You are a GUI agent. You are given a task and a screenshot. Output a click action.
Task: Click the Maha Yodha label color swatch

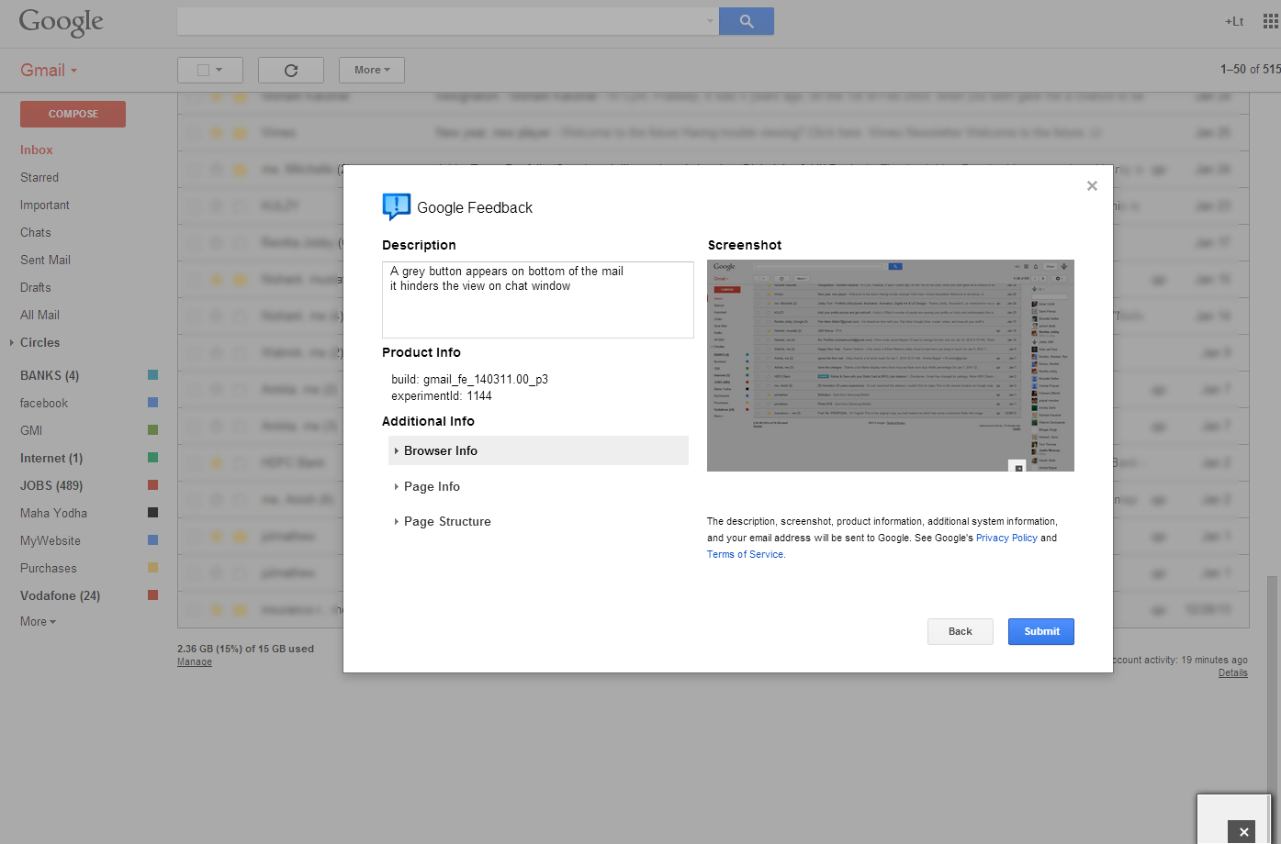tap(153, 512)
